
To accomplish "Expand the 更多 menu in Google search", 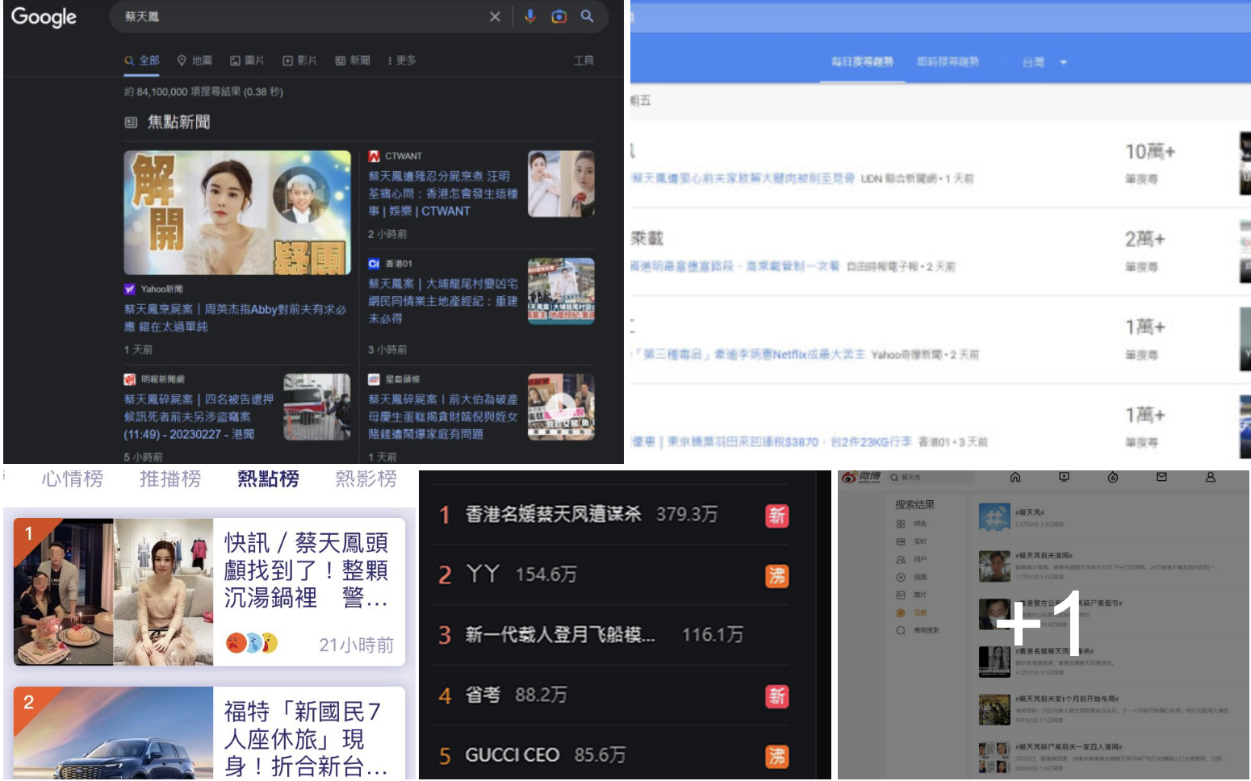I will click(x=402, y=61).
